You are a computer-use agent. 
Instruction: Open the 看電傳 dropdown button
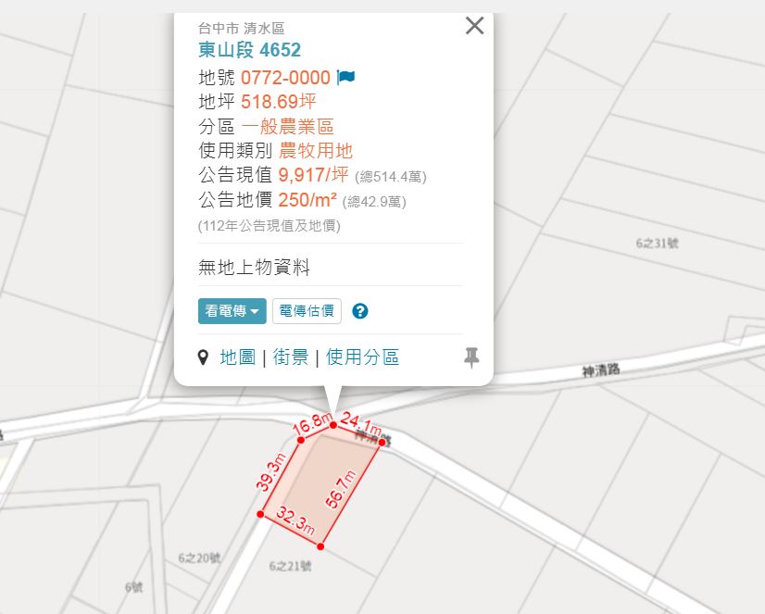click(232, 310)
